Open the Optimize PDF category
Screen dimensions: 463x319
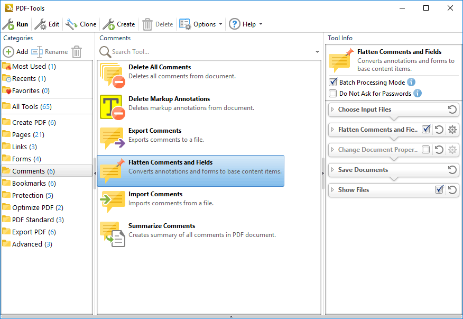(x=47, y=207)
